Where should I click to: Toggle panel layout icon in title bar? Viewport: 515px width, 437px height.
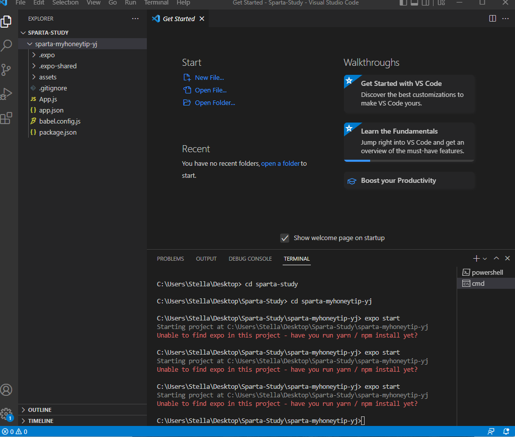click(x=414, y=3)
